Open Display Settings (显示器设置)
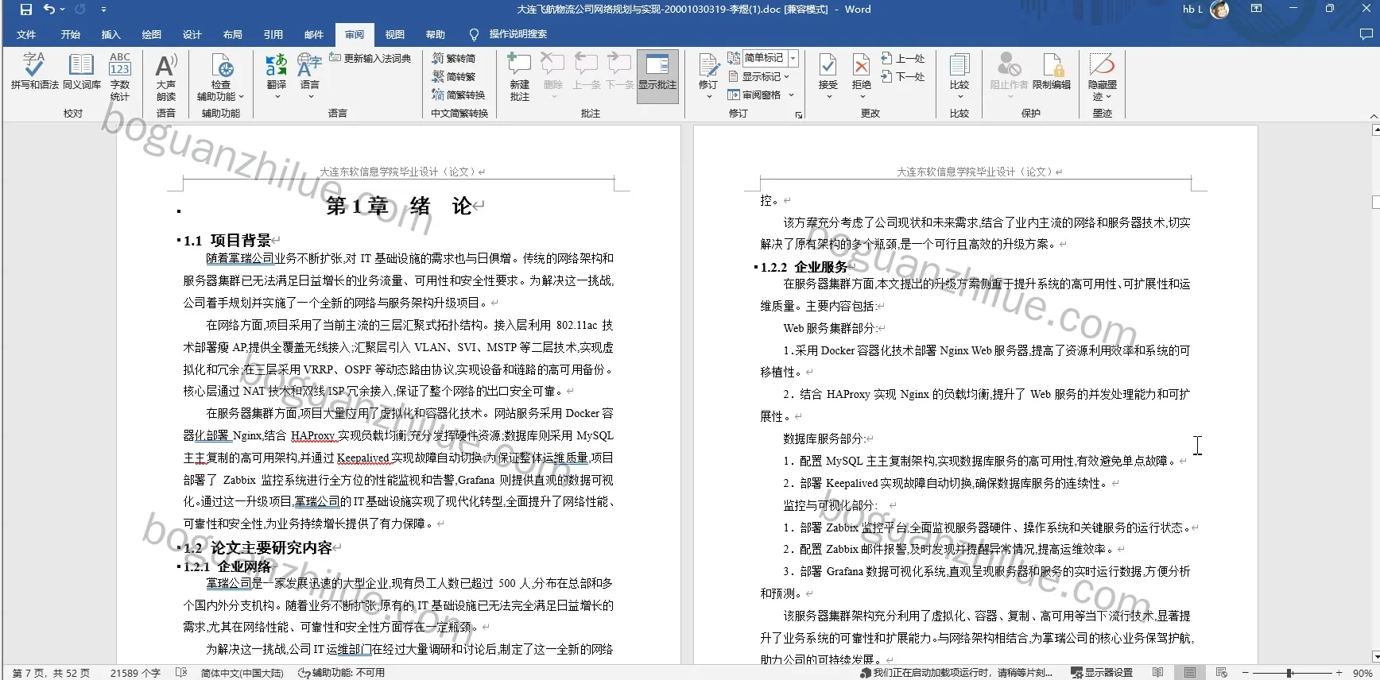This screenshot has height=680, width=1380. coord(1102,673)
